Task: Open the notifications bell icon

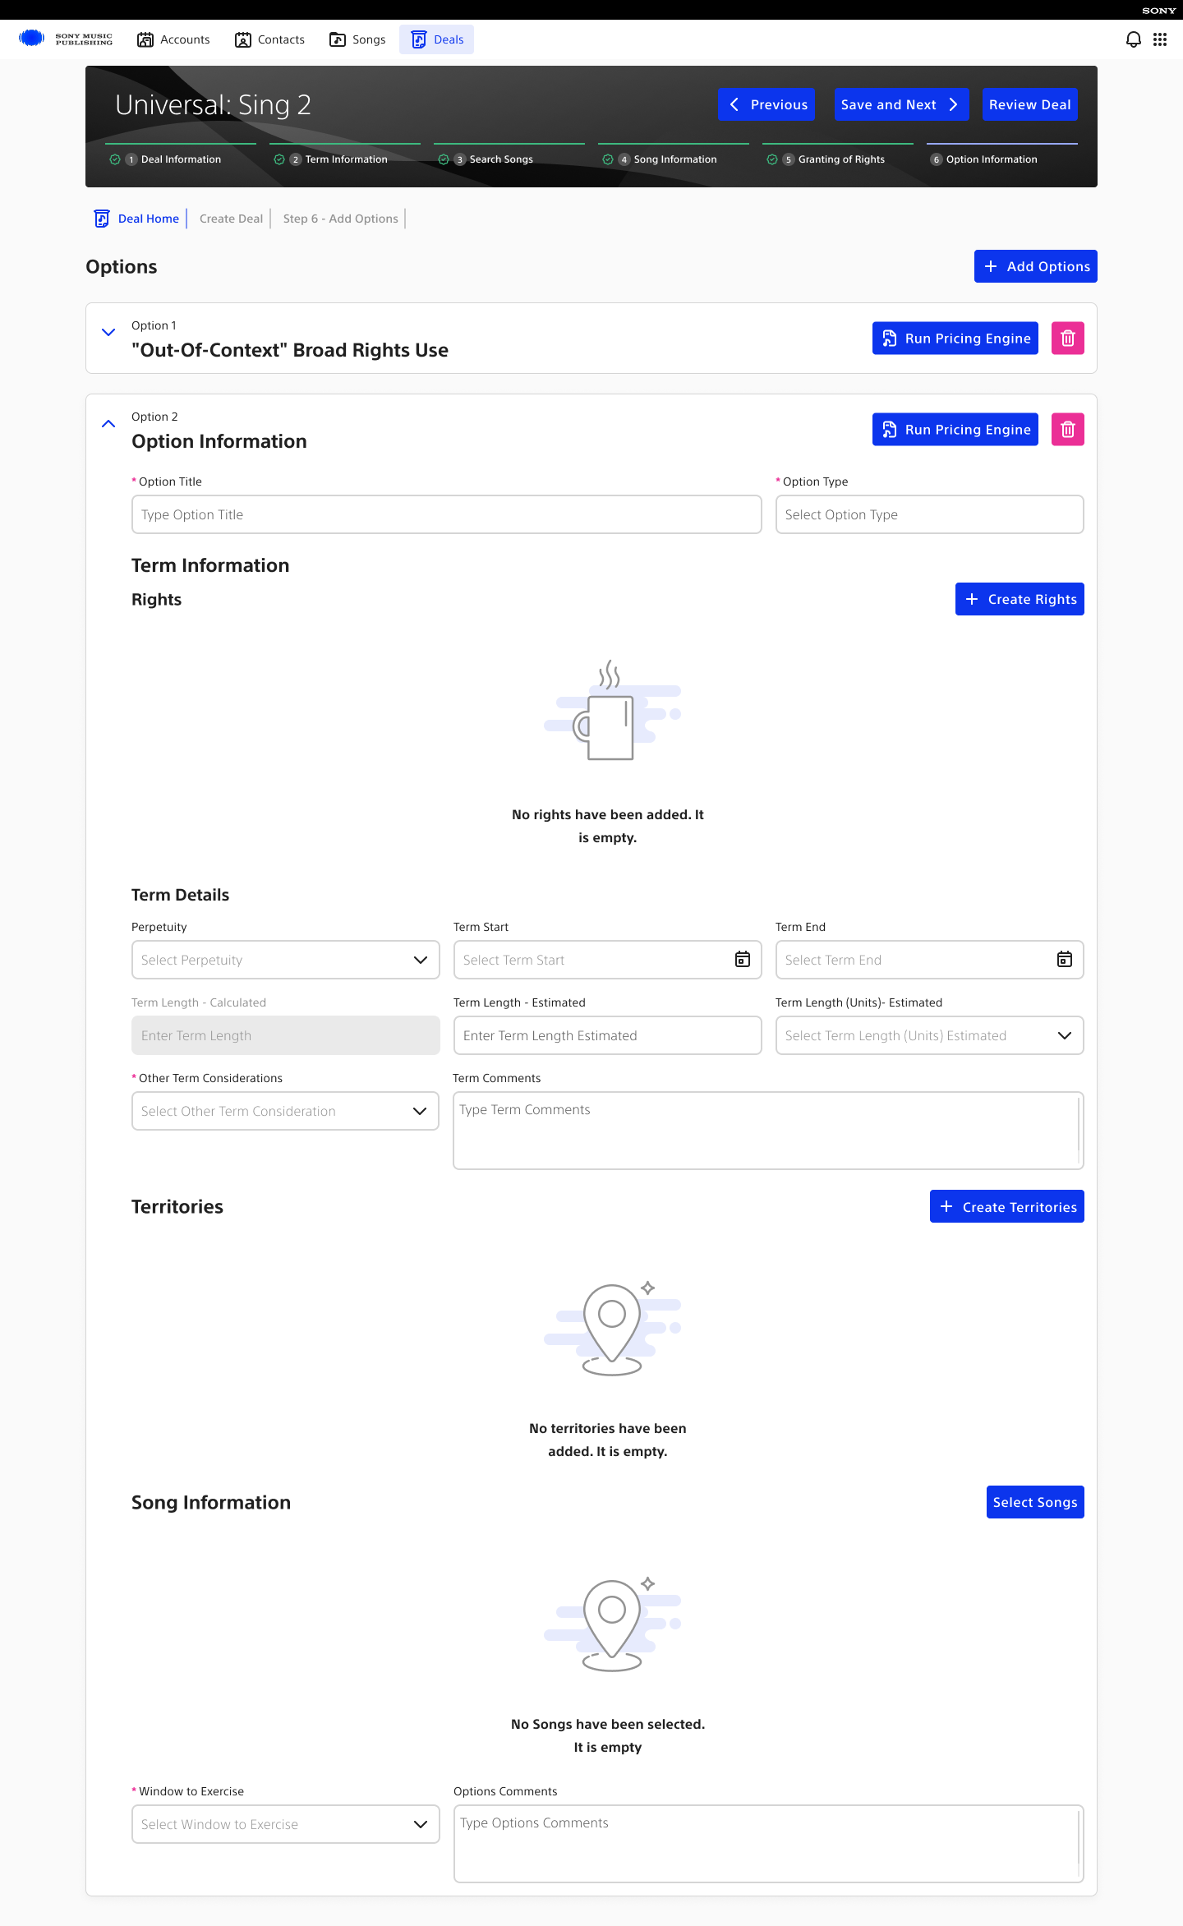Action: point(1134,39)
